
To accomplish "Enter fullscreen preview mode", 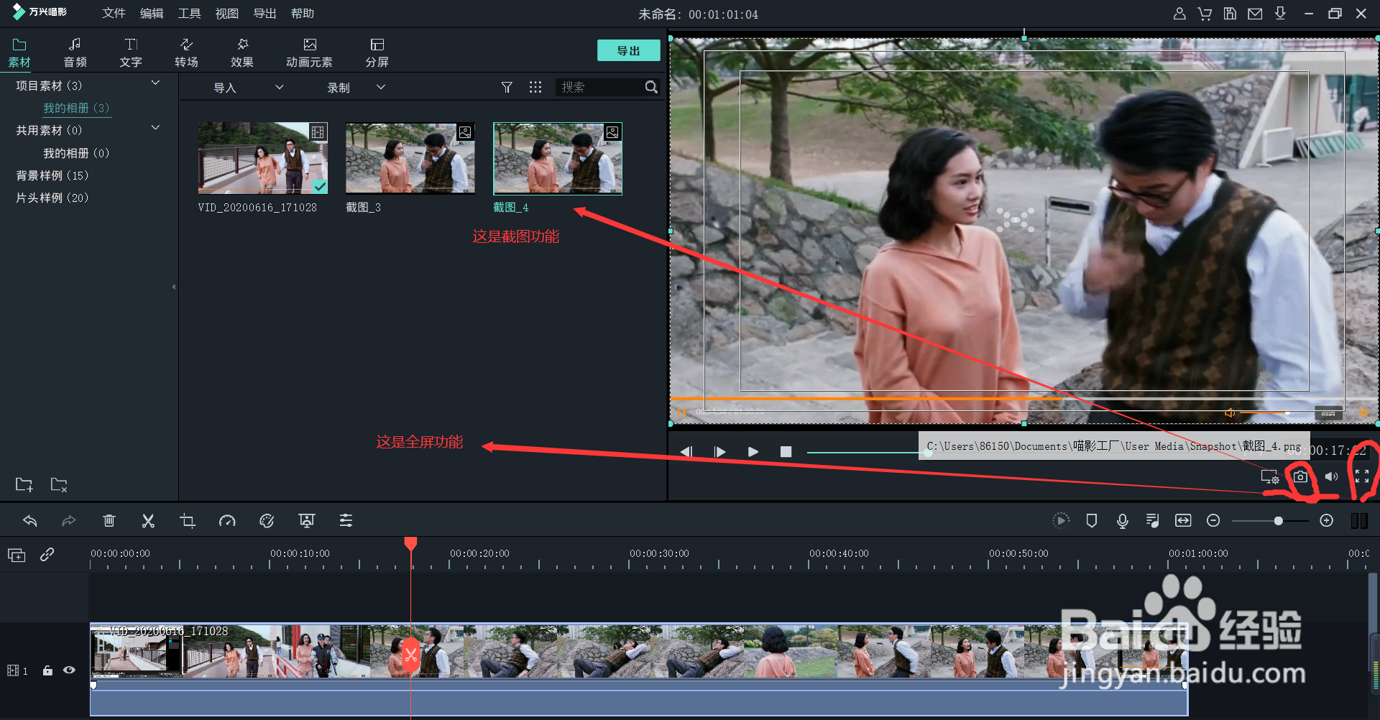I will (x=1361, y=476).
